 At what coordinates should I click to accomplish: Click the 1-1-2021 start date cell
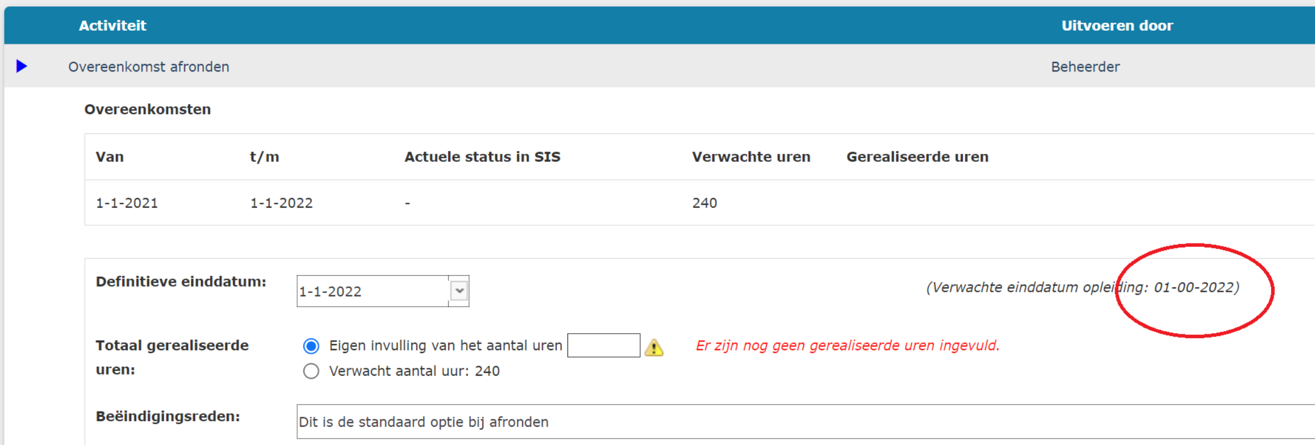(x=127, y=203)
